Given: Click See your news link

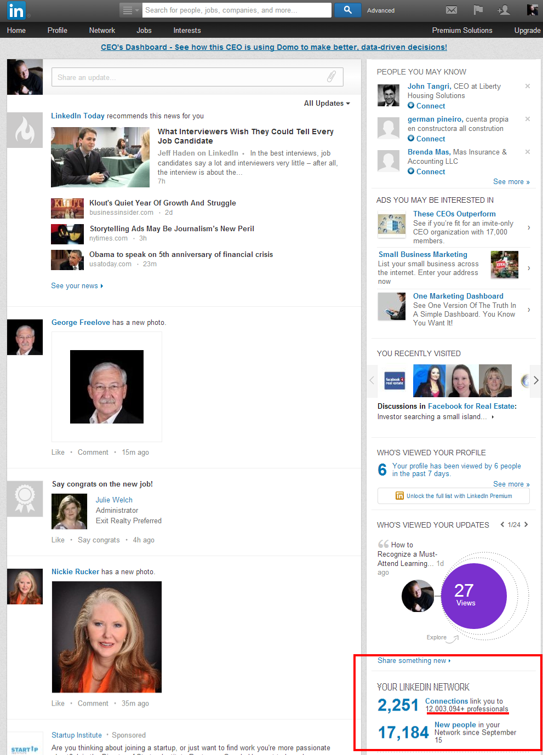Looking at the screenshot, I should tap(77, 285).
